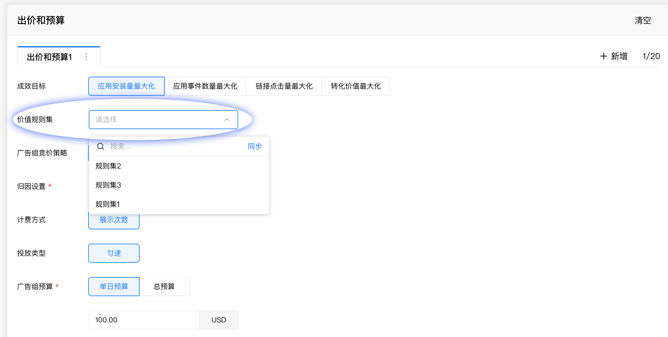Click the 展示次数 billing option
The width and height of the screenshot is (668, 337).
pyautogui.click(x=114, y=220)
